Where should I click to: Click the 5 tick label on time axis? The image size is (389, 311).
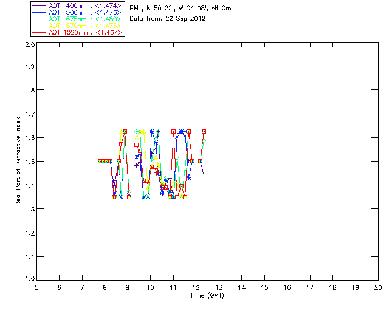point(36,287)
